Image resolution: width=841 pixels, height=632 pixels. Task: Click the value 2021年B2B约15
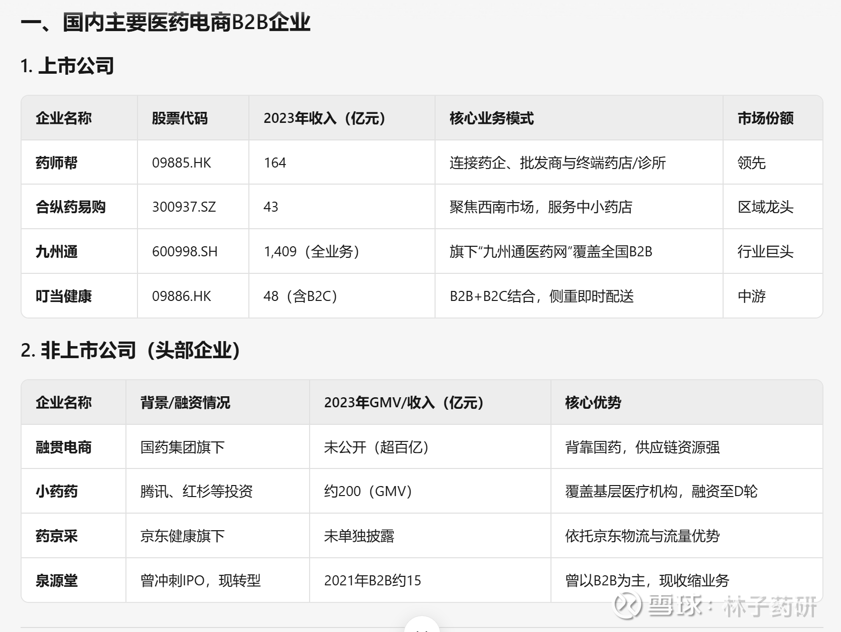(x=372, y=580)
